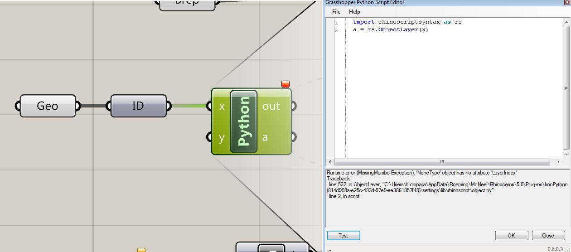The width and height of the screenshot is (571, 252).
Task: Click the version number 0.6.0.3
Action: tap(555, 249)
